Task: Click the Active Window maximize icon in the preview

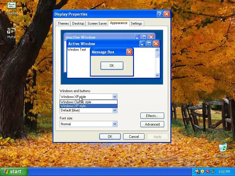Action: pos(149,44)
